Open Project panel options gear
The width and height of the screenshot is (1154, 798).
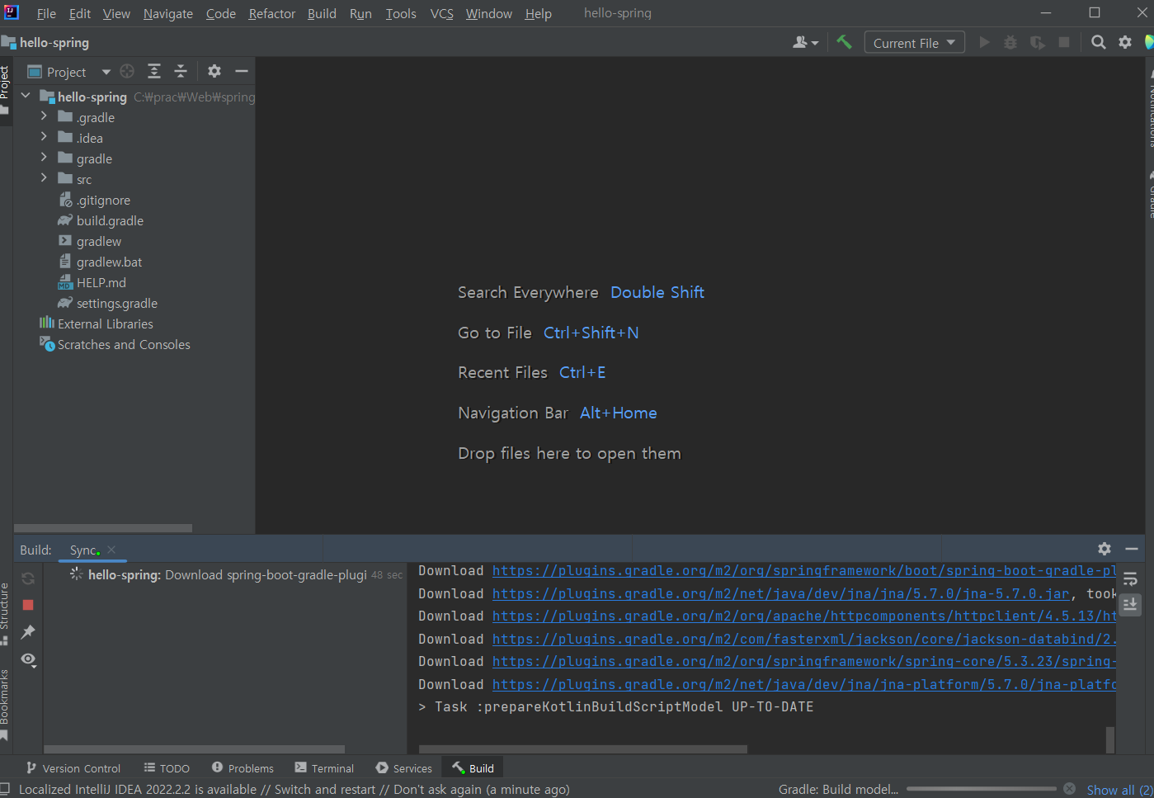click(214, 71)
